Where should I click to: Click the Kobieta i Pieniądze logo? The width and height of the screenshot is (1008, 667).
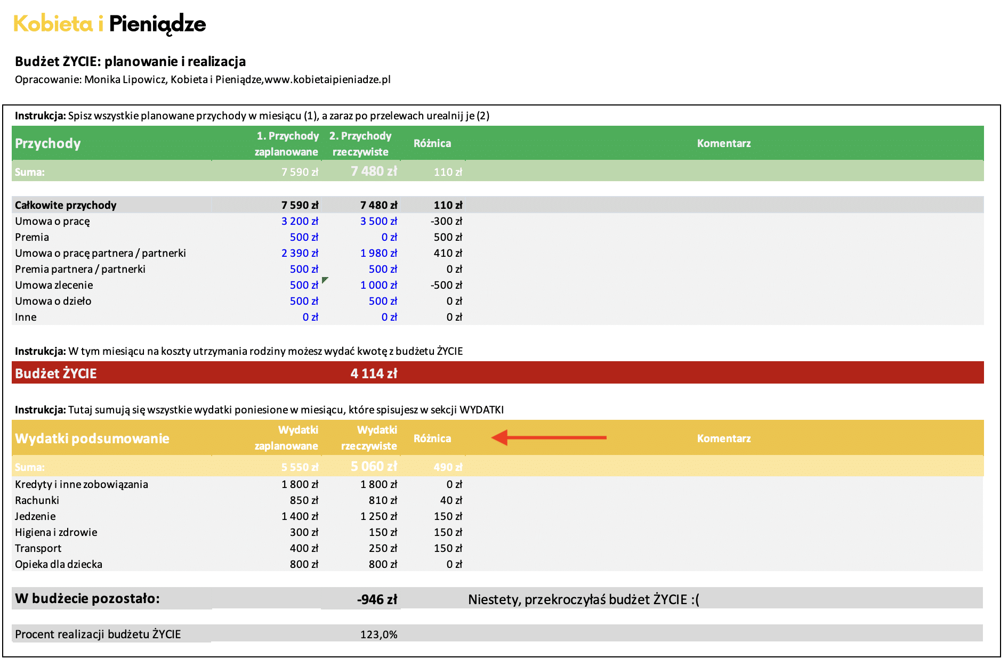[109, 24]
